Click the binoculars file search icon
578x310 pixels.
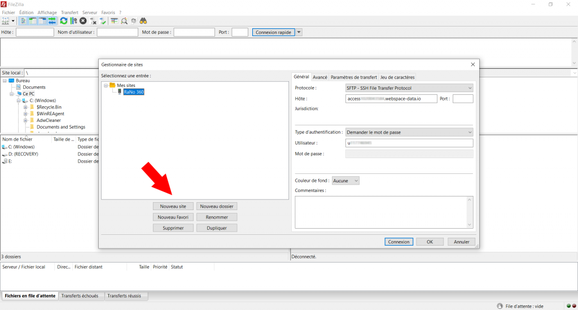[x=143, y=21]
